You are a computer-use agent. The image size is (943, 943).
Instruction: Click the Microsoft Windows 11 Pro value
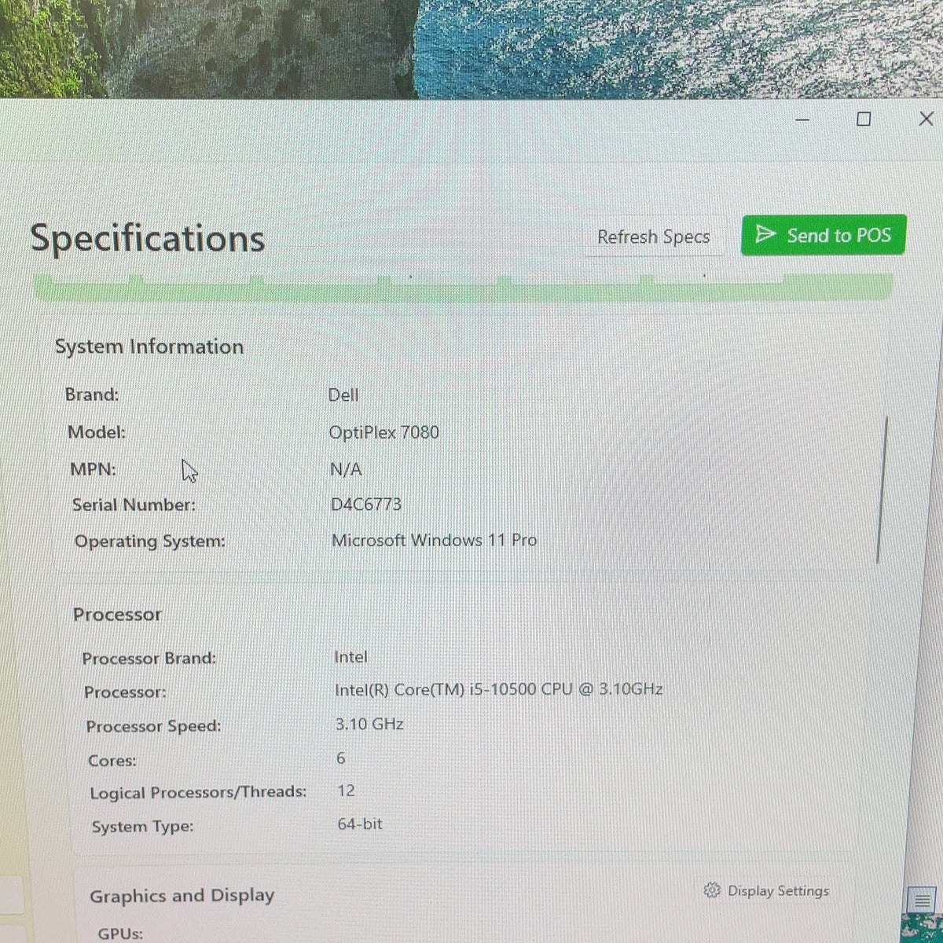click(x=435, y=541)
